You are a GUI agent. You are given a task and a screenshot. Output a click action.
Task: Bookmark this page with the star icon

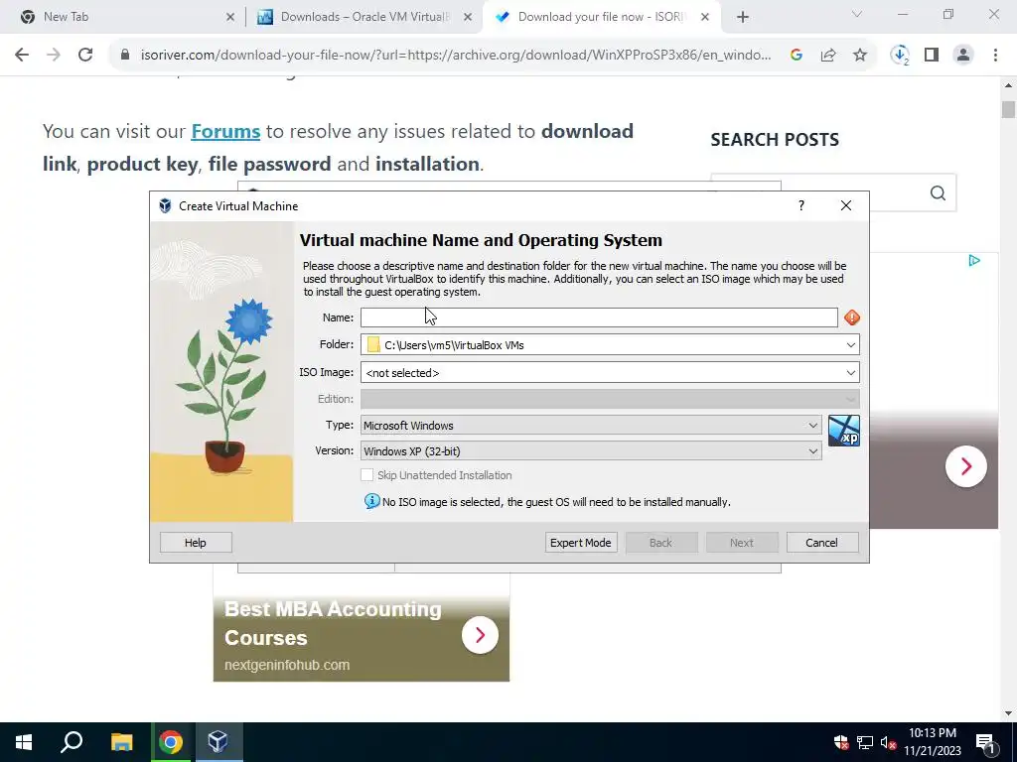coord(860,56)
